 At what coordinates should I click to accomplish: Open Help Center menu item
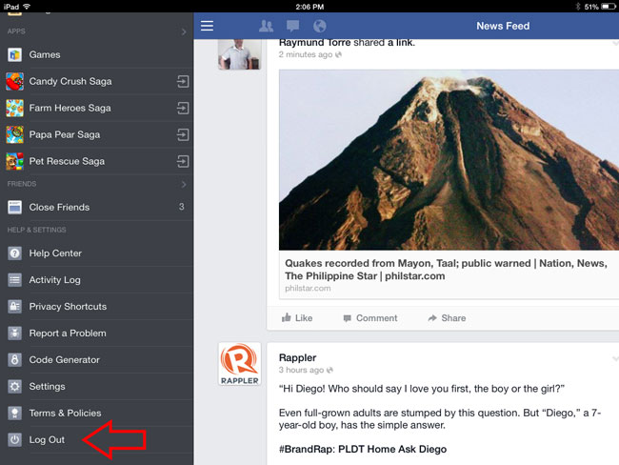pyautogui.click(x=97, y=253)
